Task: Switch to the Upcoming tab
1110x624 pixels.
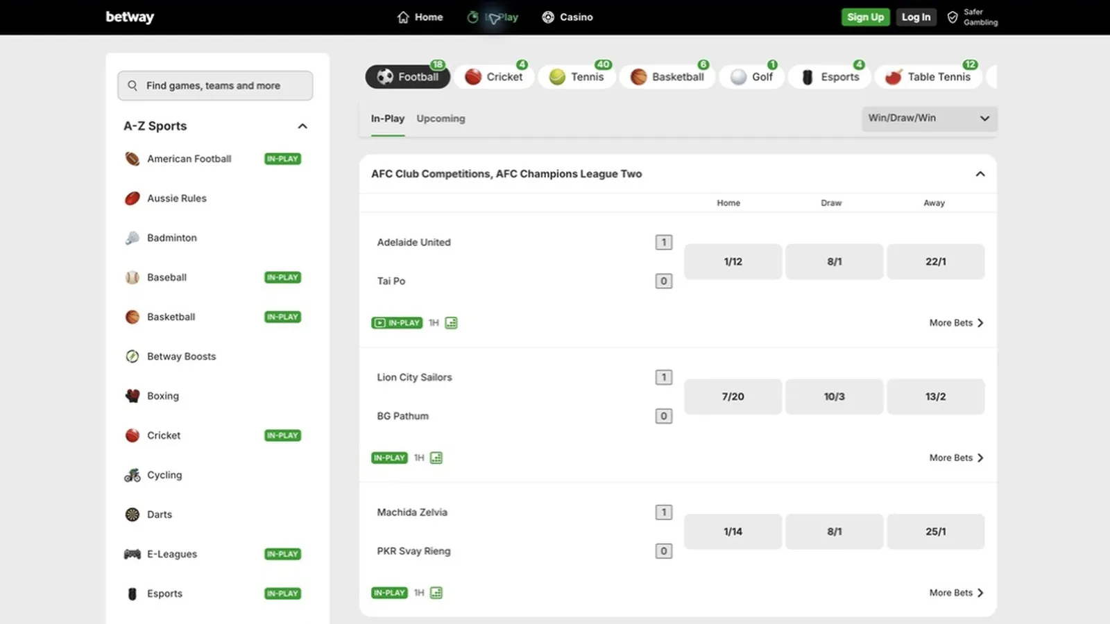Action: pos(441,119)
